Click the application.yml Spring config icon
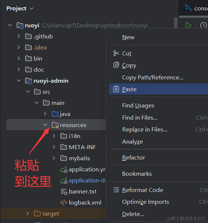 (x=64, y=169)
